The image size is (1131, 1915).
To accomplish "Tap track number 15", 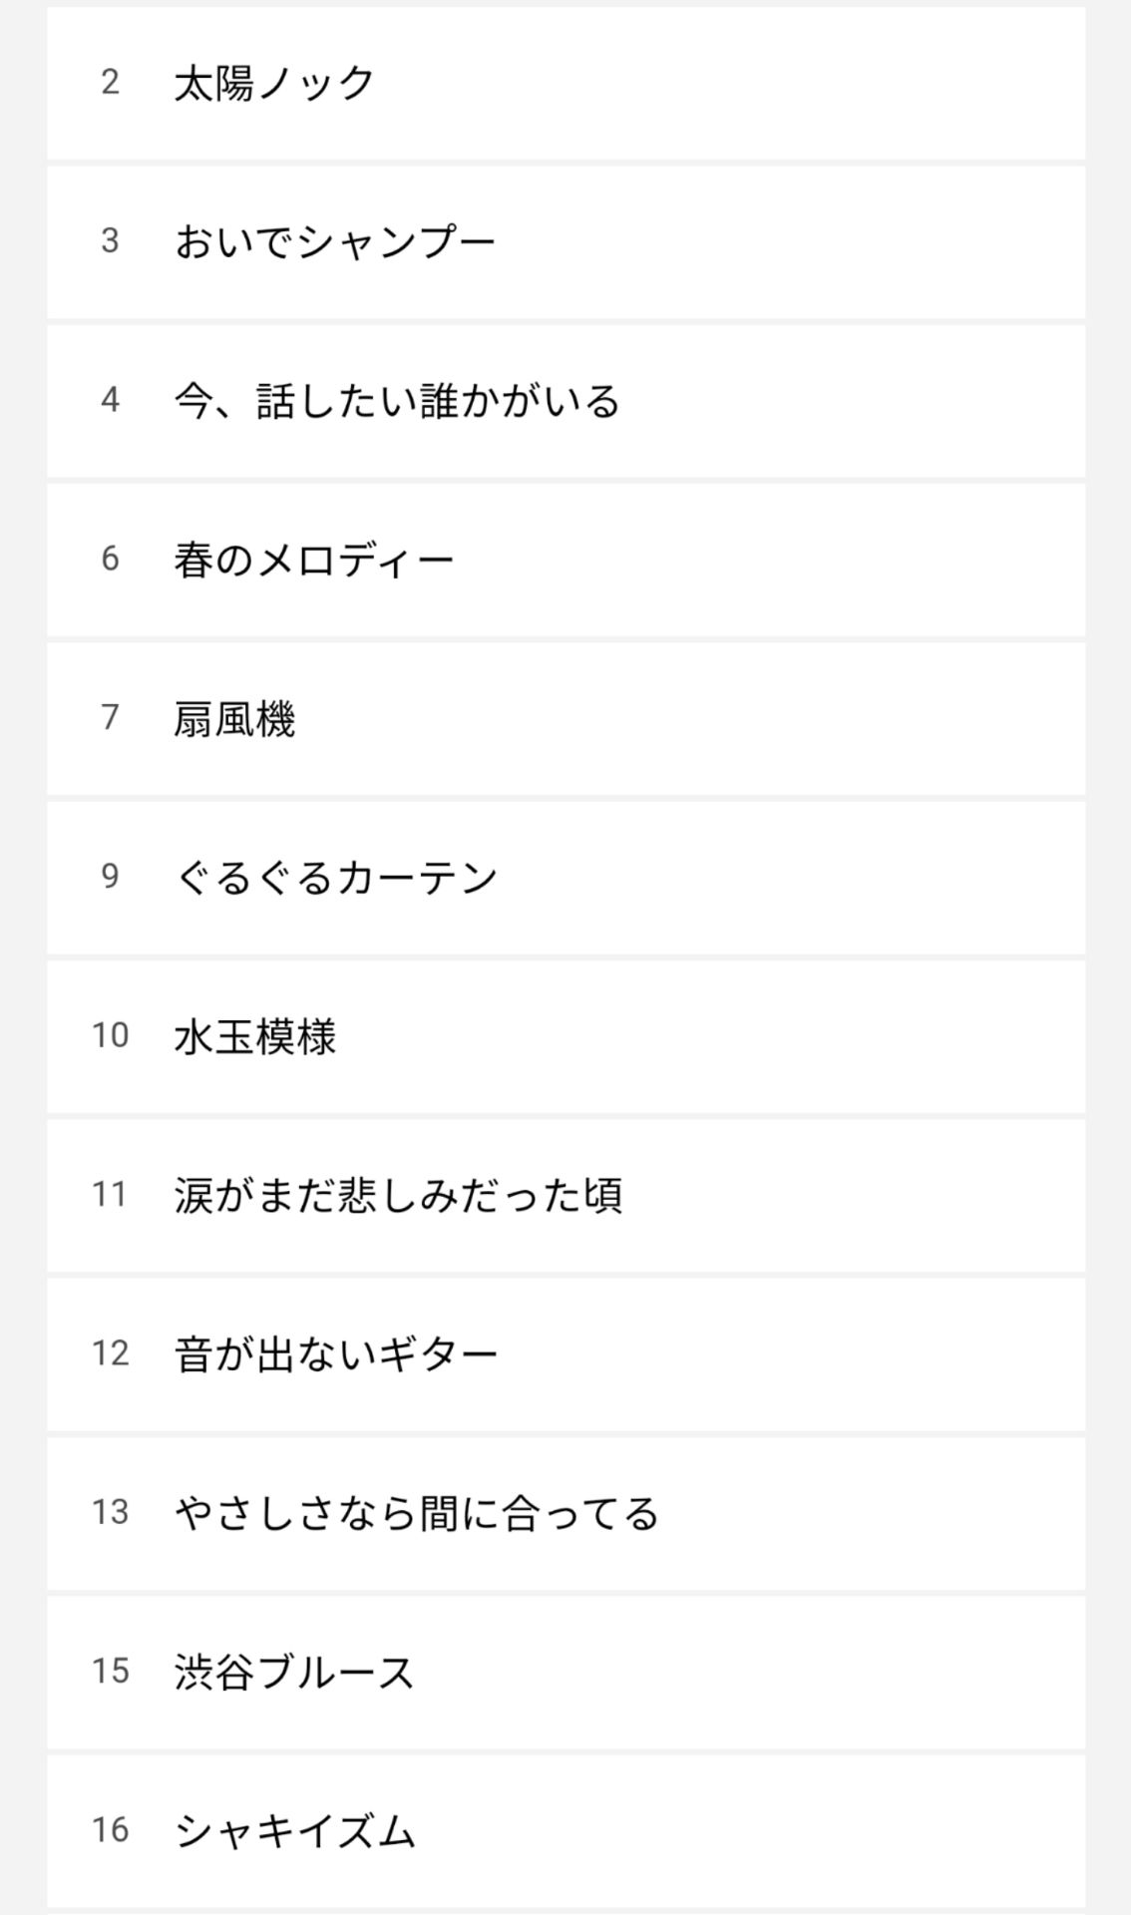I will (110, 1672).
